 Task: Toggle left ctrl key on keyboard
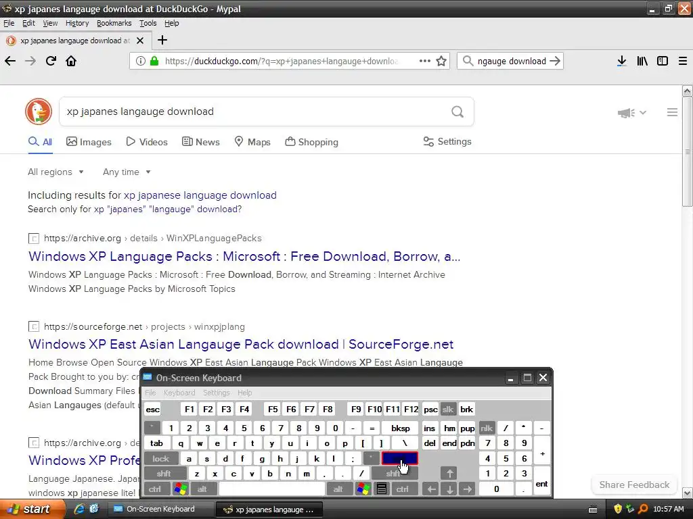(155, 489)
